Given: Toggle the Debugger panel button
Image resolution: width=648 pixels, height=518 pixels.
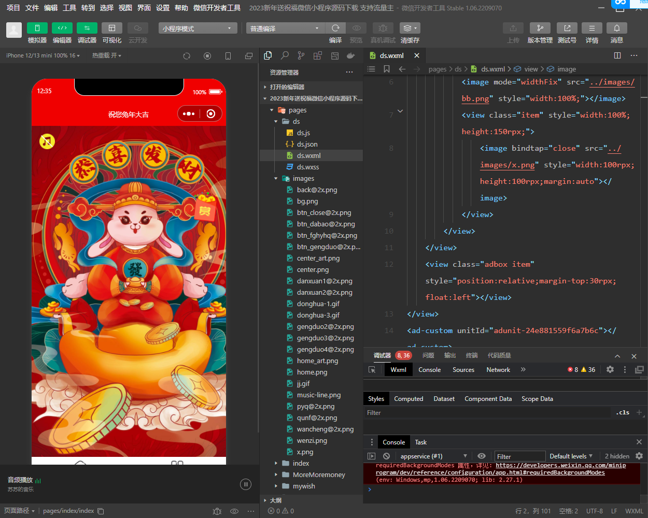Looking at the screenshot, I should click(x=87, y=28).
